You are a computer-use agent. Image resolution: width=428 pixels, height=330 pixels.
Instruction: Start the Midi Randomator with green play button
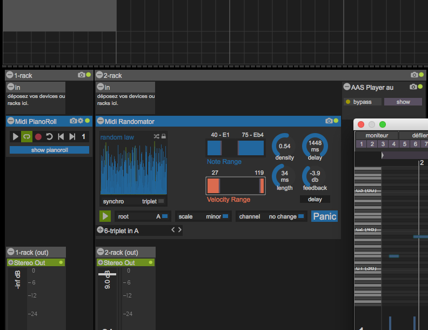pyautogui.click(x=105, y=216)
